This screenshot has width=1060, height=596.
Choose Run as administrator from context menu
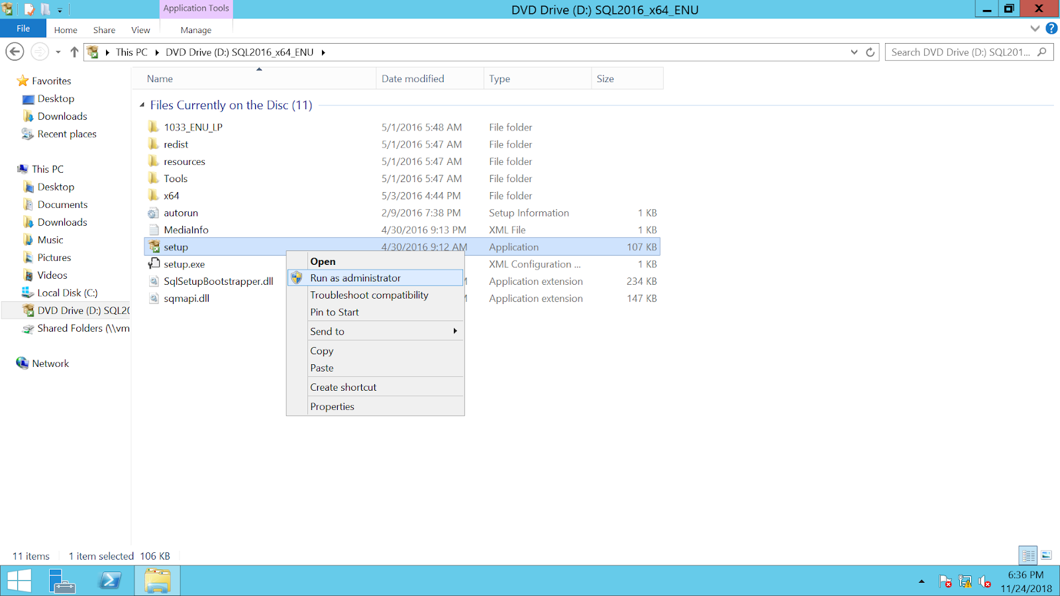[356, 277]
